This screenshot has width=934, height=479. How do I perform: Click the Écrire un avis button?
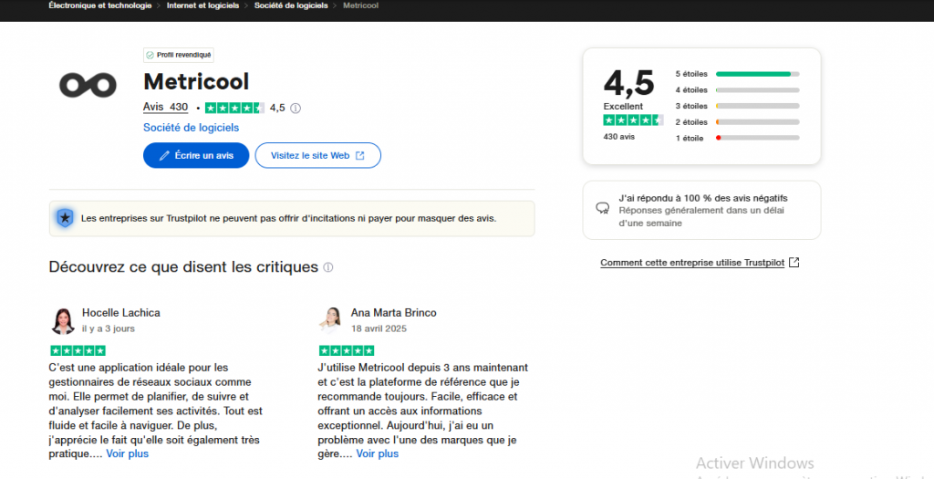pyautogui.click(x=196, y=155)
